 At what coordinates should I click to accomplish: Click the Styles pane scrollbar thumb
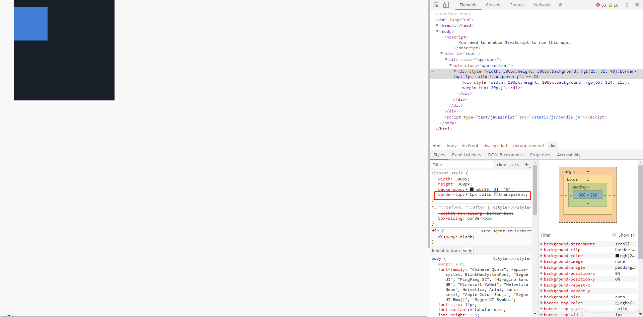click(535, 190)
